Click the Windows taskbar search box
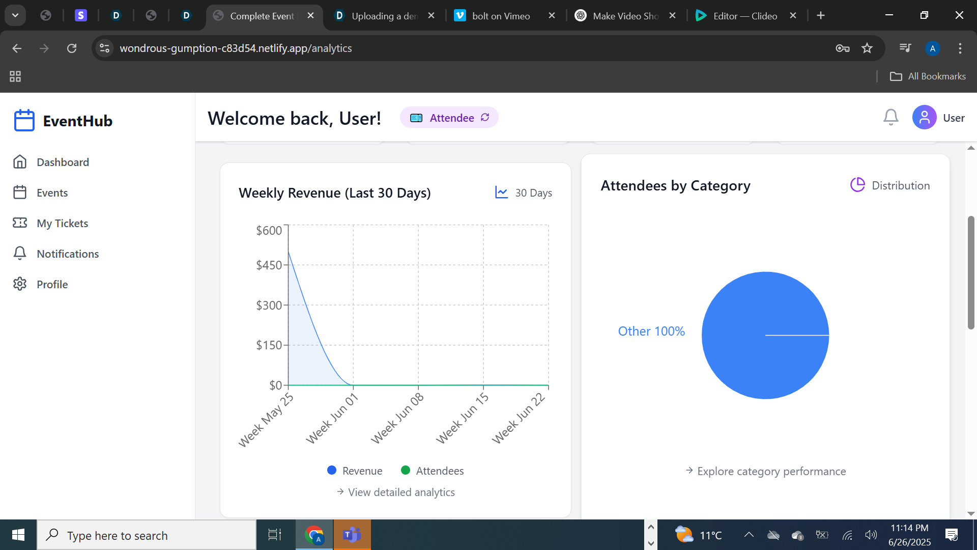977x550 pixels. point(147,535)
